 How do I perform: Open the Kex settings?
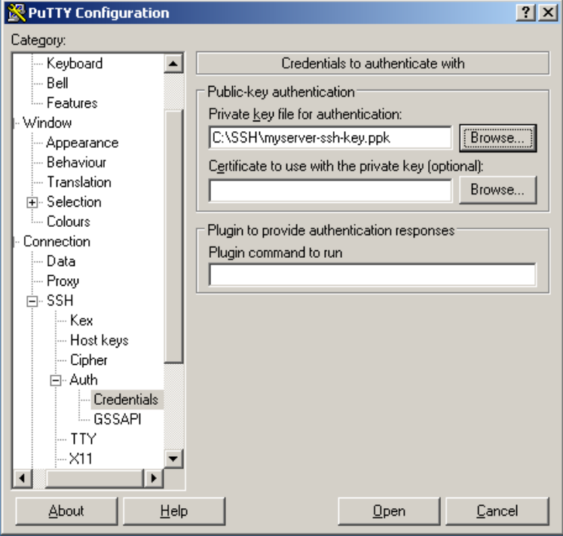click(x=81, y=320)
